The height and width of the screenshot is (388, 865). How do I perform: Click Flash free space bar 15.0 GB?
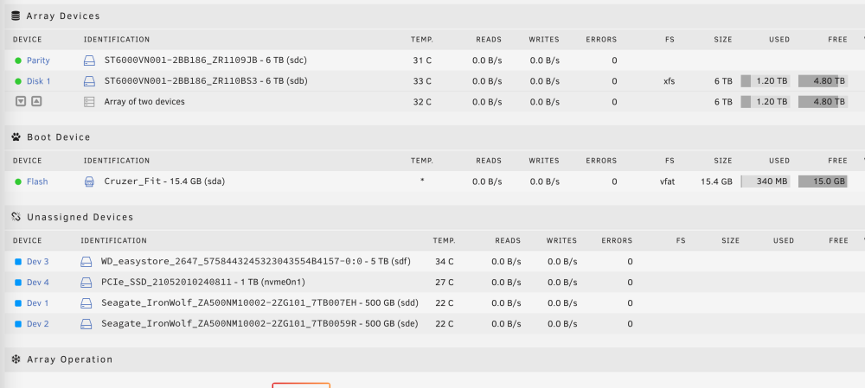coord(823,181)
